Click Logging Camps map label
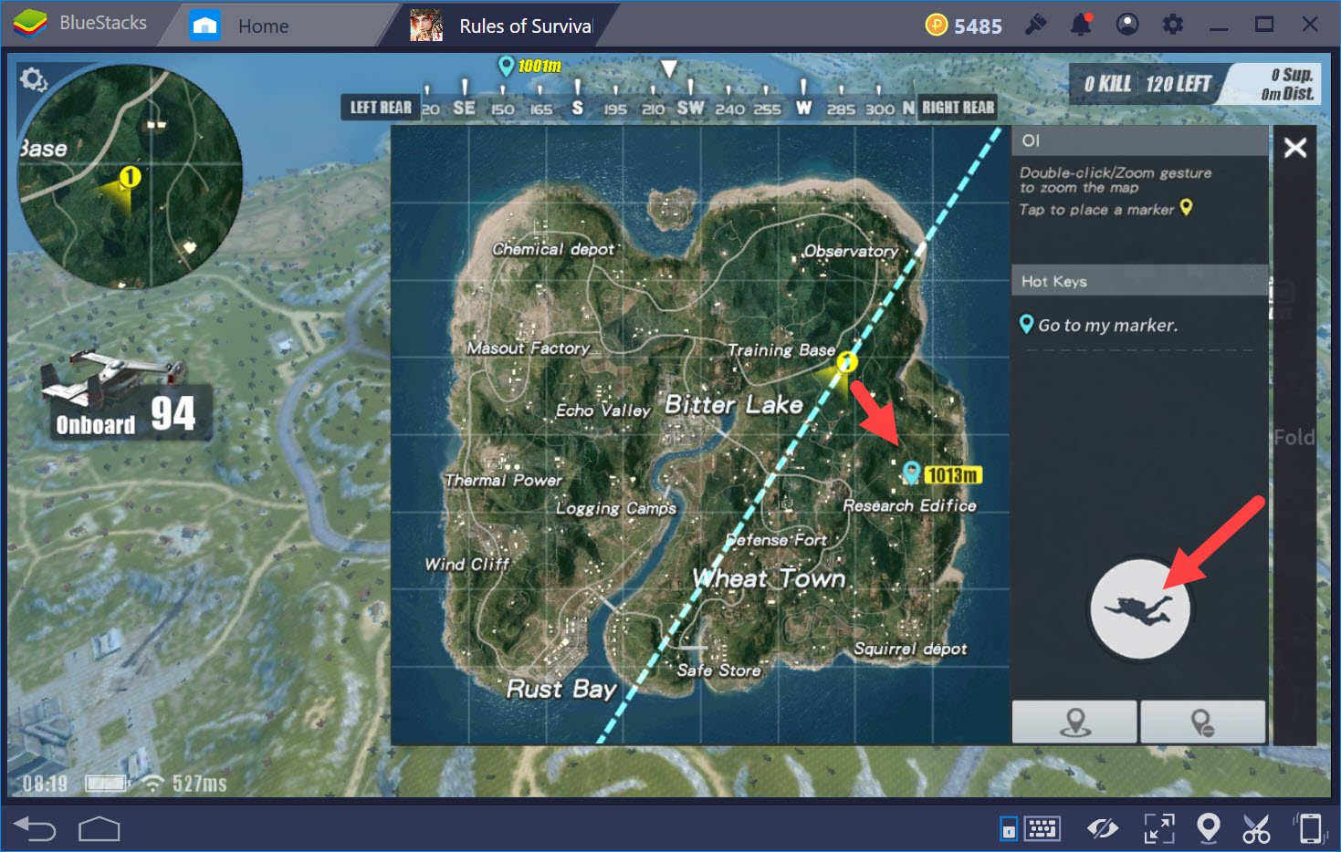1341x852 pixels. [x=616, y=508]
